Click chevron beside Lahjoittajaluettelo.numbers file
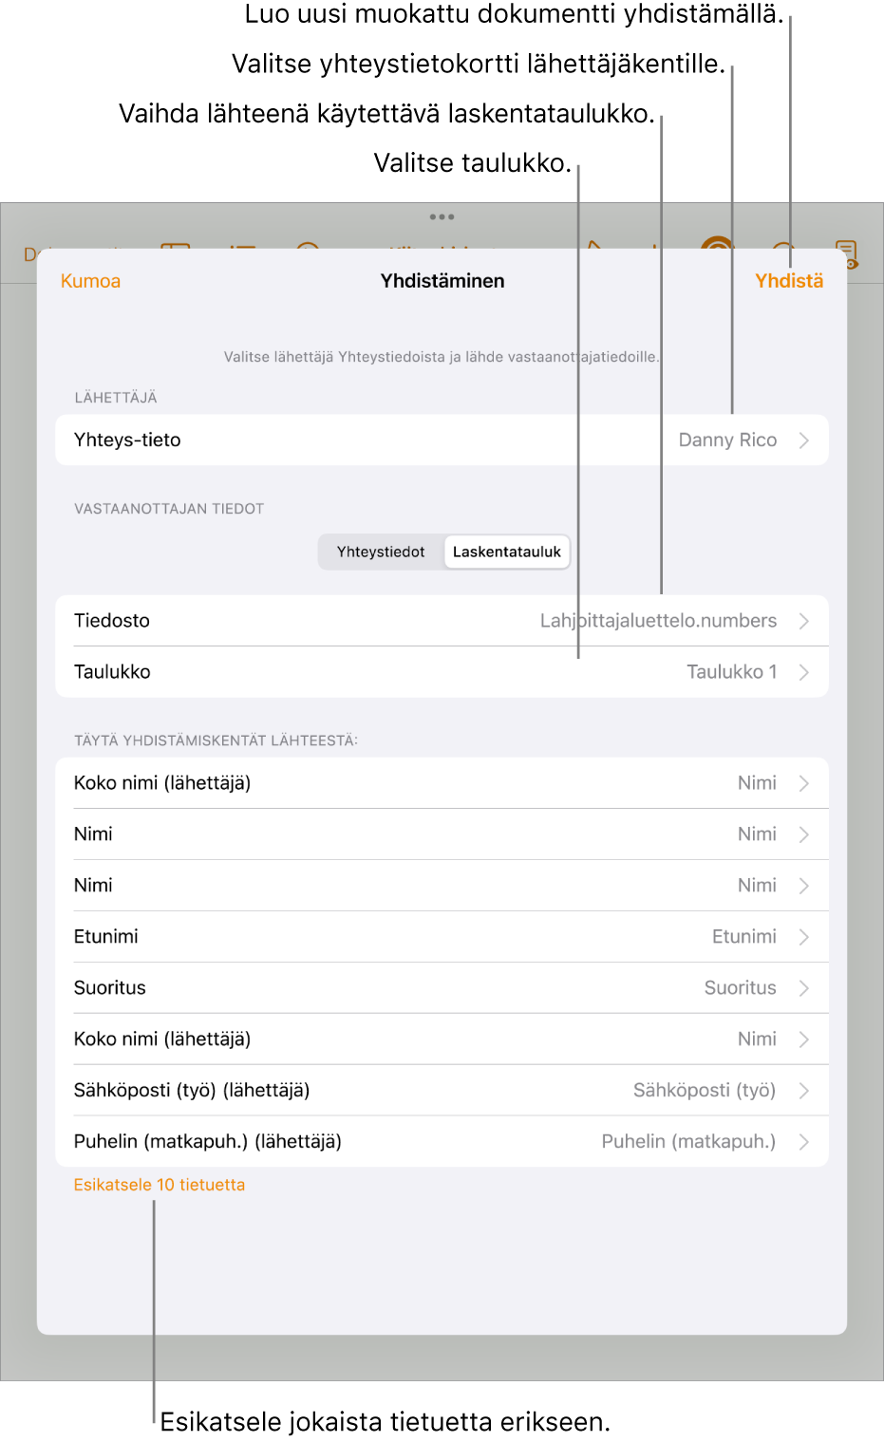The height and width of the screenshot is (1442, 884). click(804, 621)
